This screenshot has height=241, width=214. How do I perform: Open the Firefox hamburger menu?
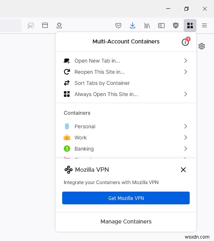pos(204,25)
